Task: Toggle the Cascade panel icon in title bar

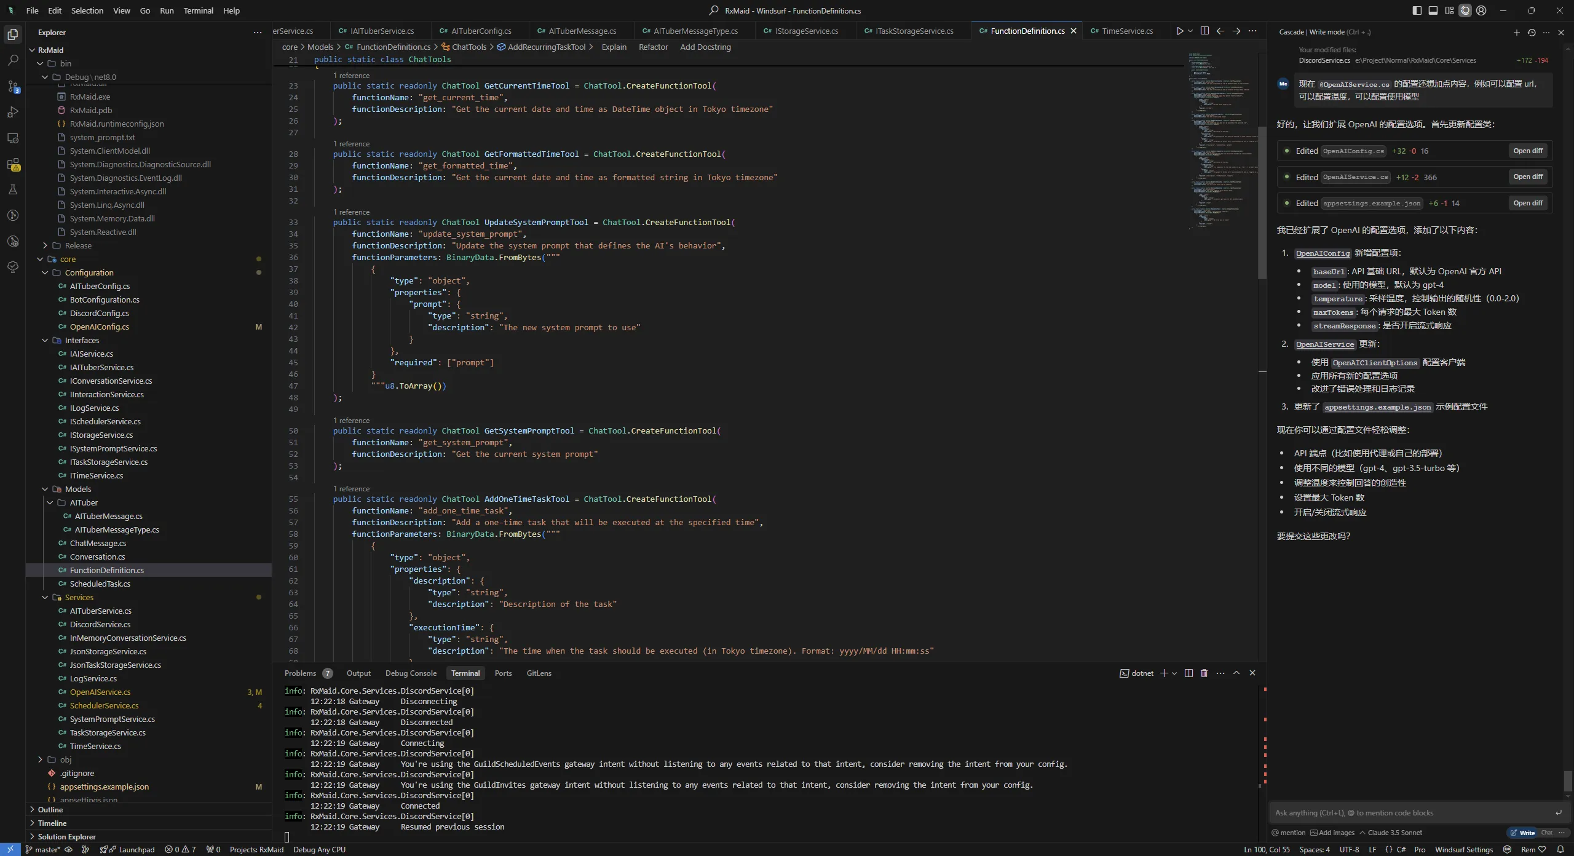Action: [x=1465, y=10]
